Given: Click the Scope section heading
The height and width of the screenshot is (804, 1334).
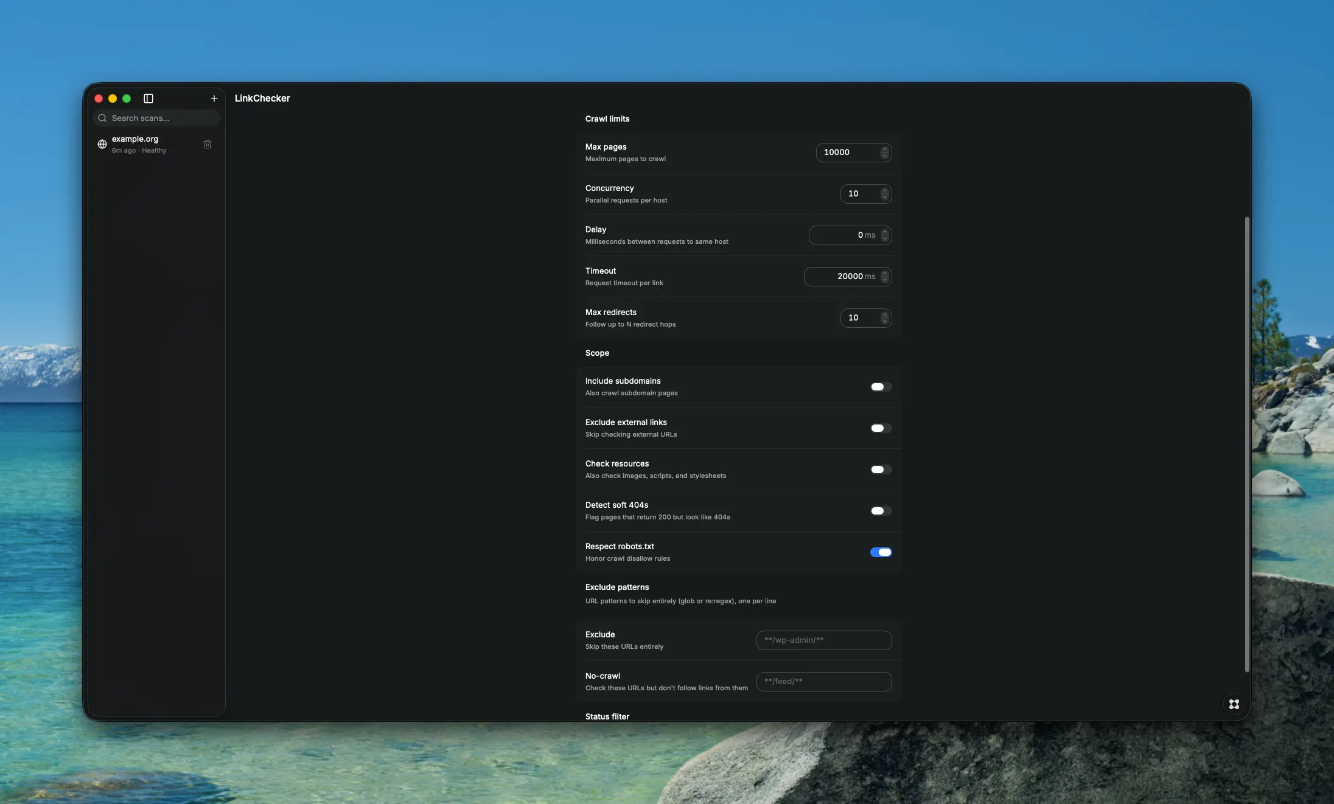Looking at the screenshot, I should point(597,353).
